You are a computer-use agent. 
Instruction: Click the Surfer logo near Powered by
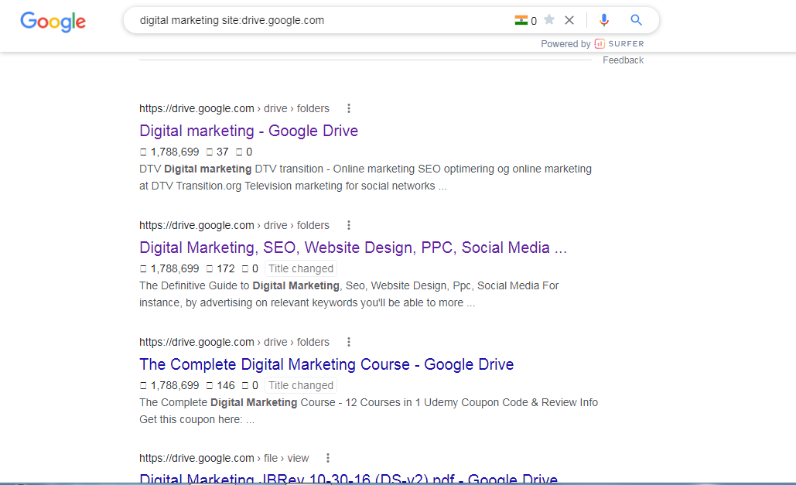(x=619, y=43)
